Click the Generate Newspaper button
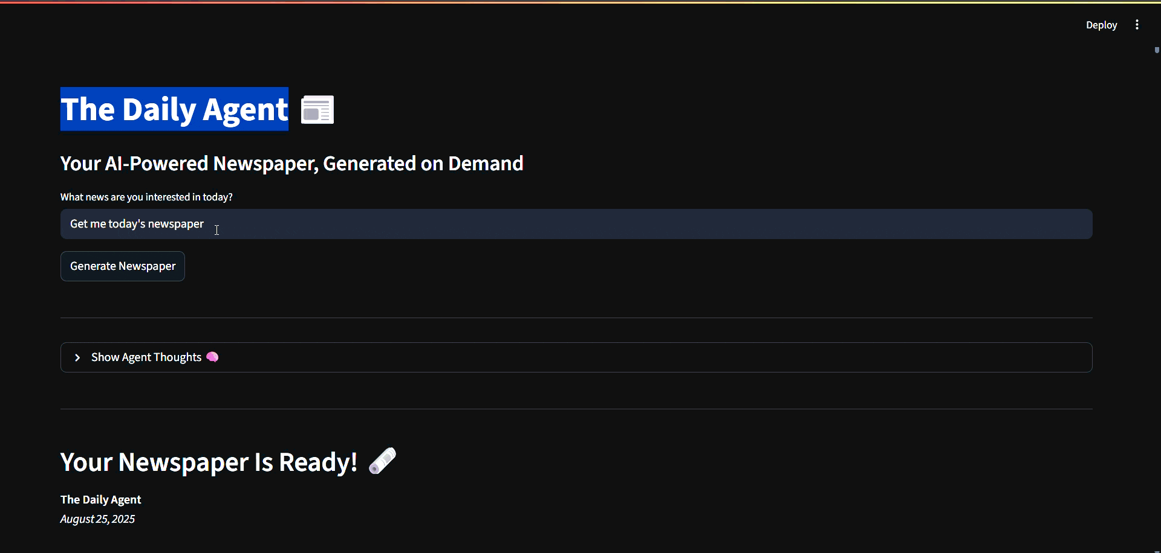The image size is (1161, 553). [123, 266]
